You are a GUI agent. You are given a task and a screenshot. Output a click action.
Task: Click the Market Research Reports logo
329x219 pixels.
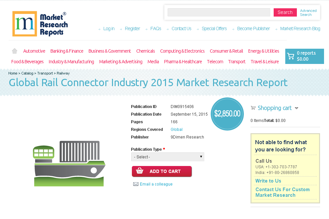coord(40,24)
